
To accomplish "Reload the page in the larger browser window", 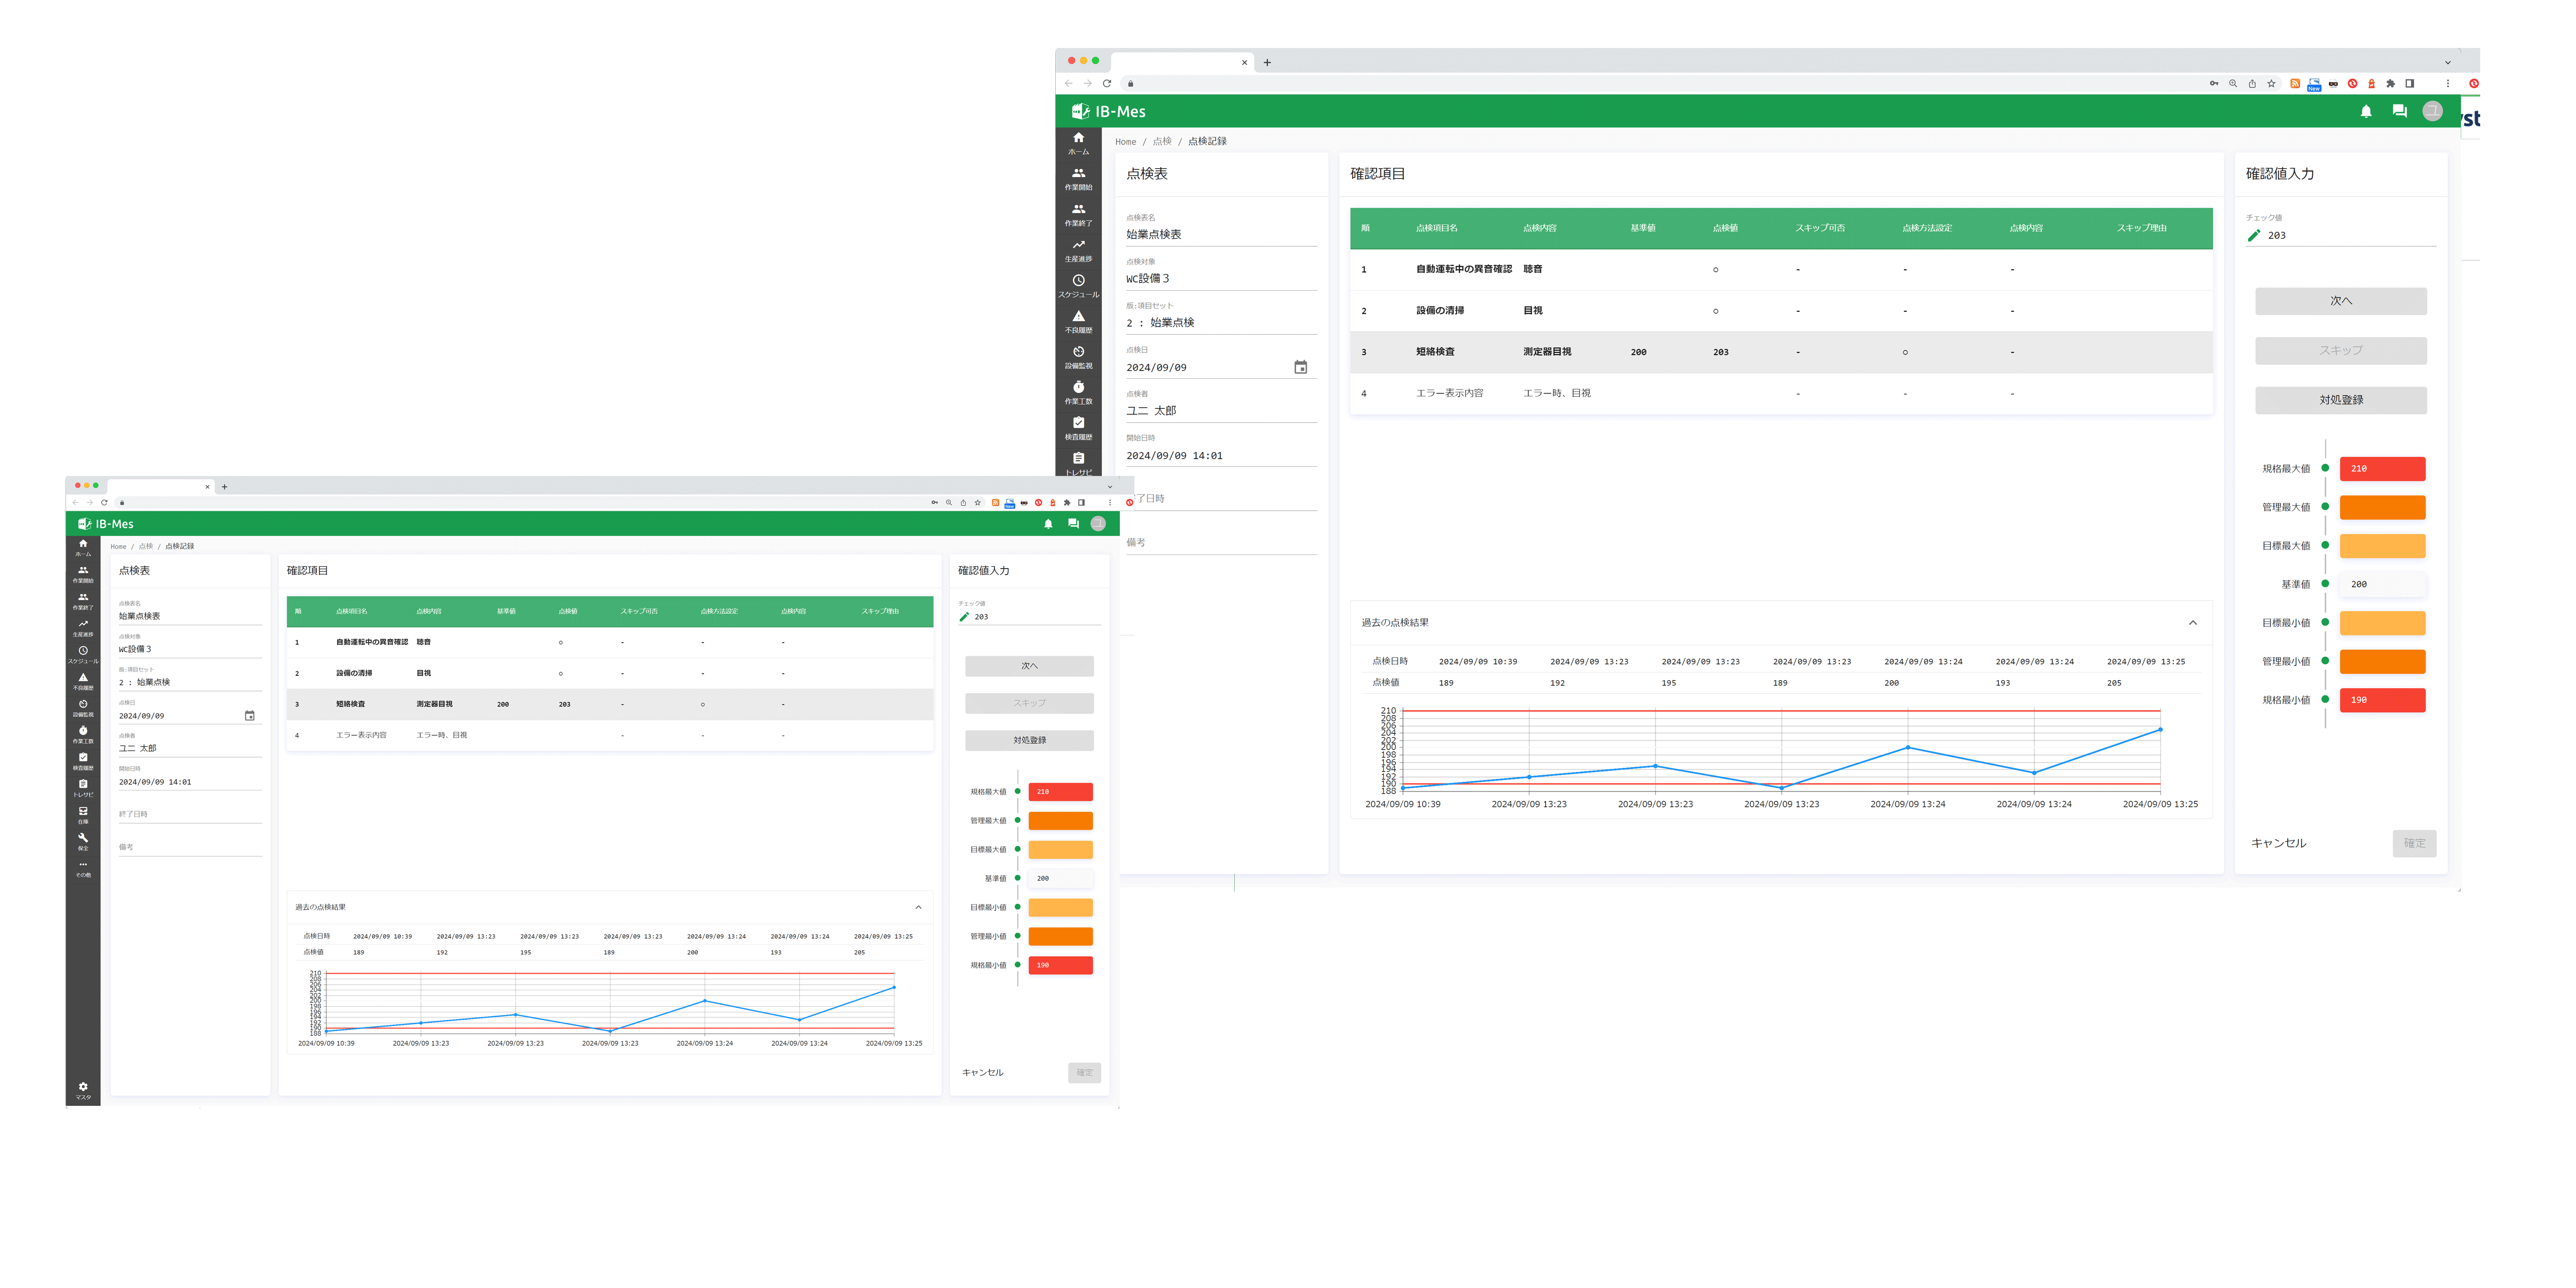I will coord(1107,83).
